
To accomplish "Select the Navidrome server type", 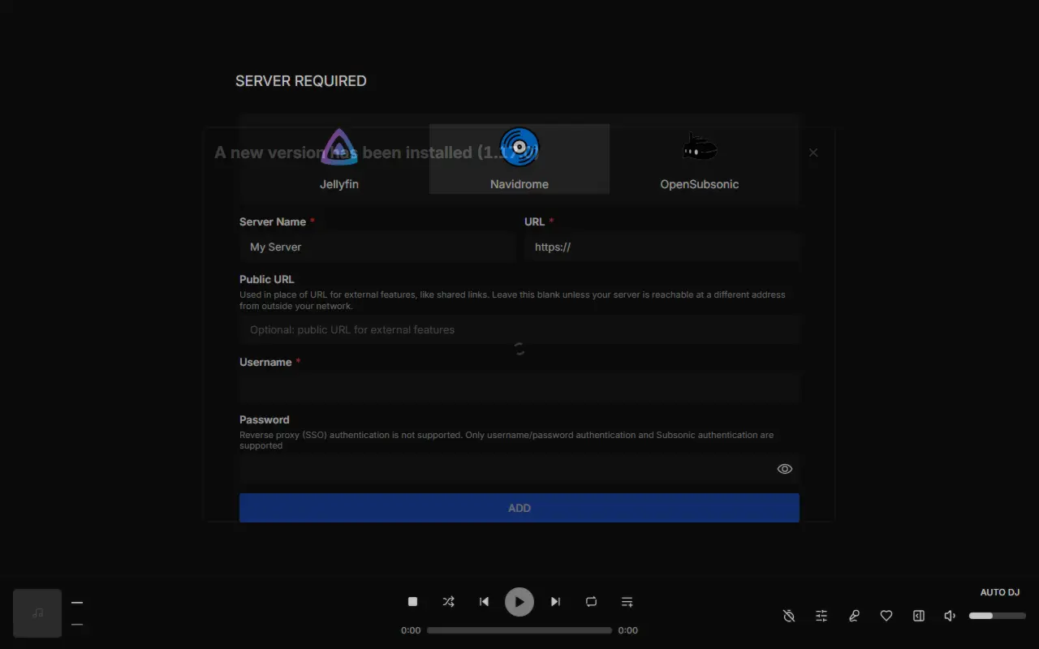I will (x=519, y=159).
